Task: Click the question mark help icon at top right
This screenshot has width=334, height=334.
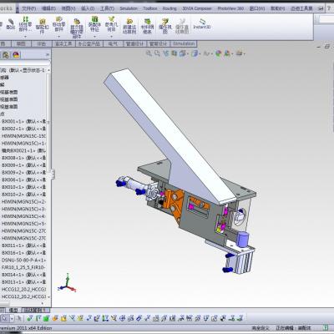Action: click(x=329, y=8)
